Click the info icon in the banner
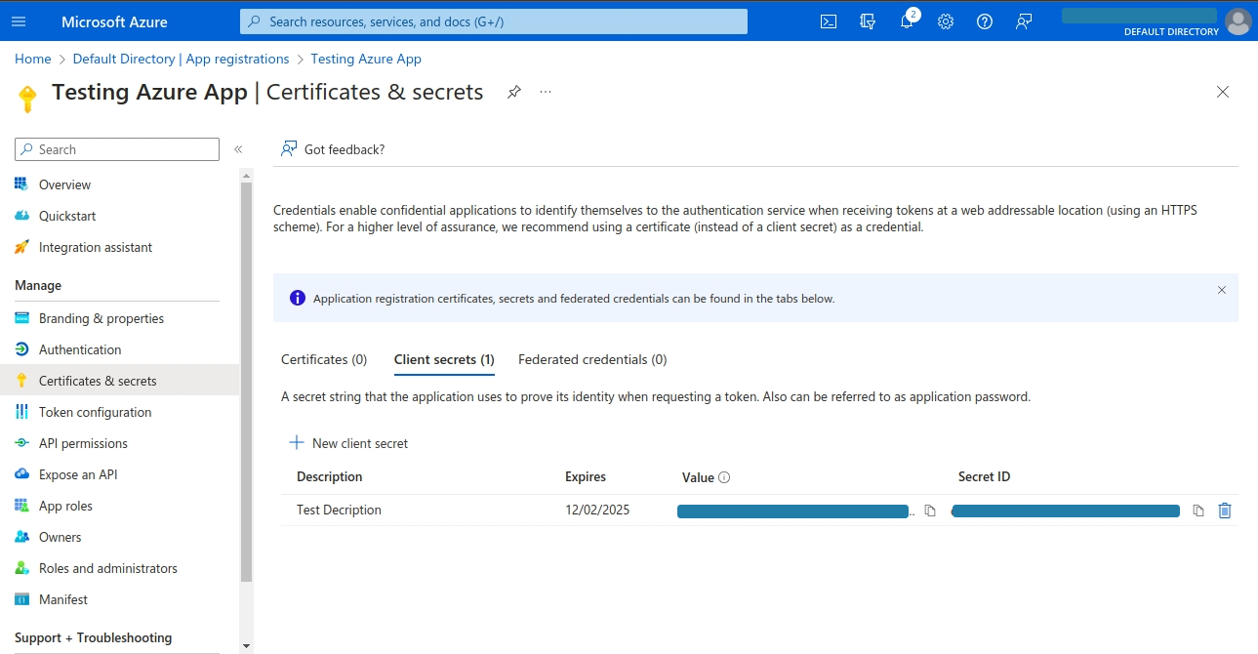Image resolution: width=1258 pixels, height=654 pixels. pyautogui.click(x=298, y=298)
